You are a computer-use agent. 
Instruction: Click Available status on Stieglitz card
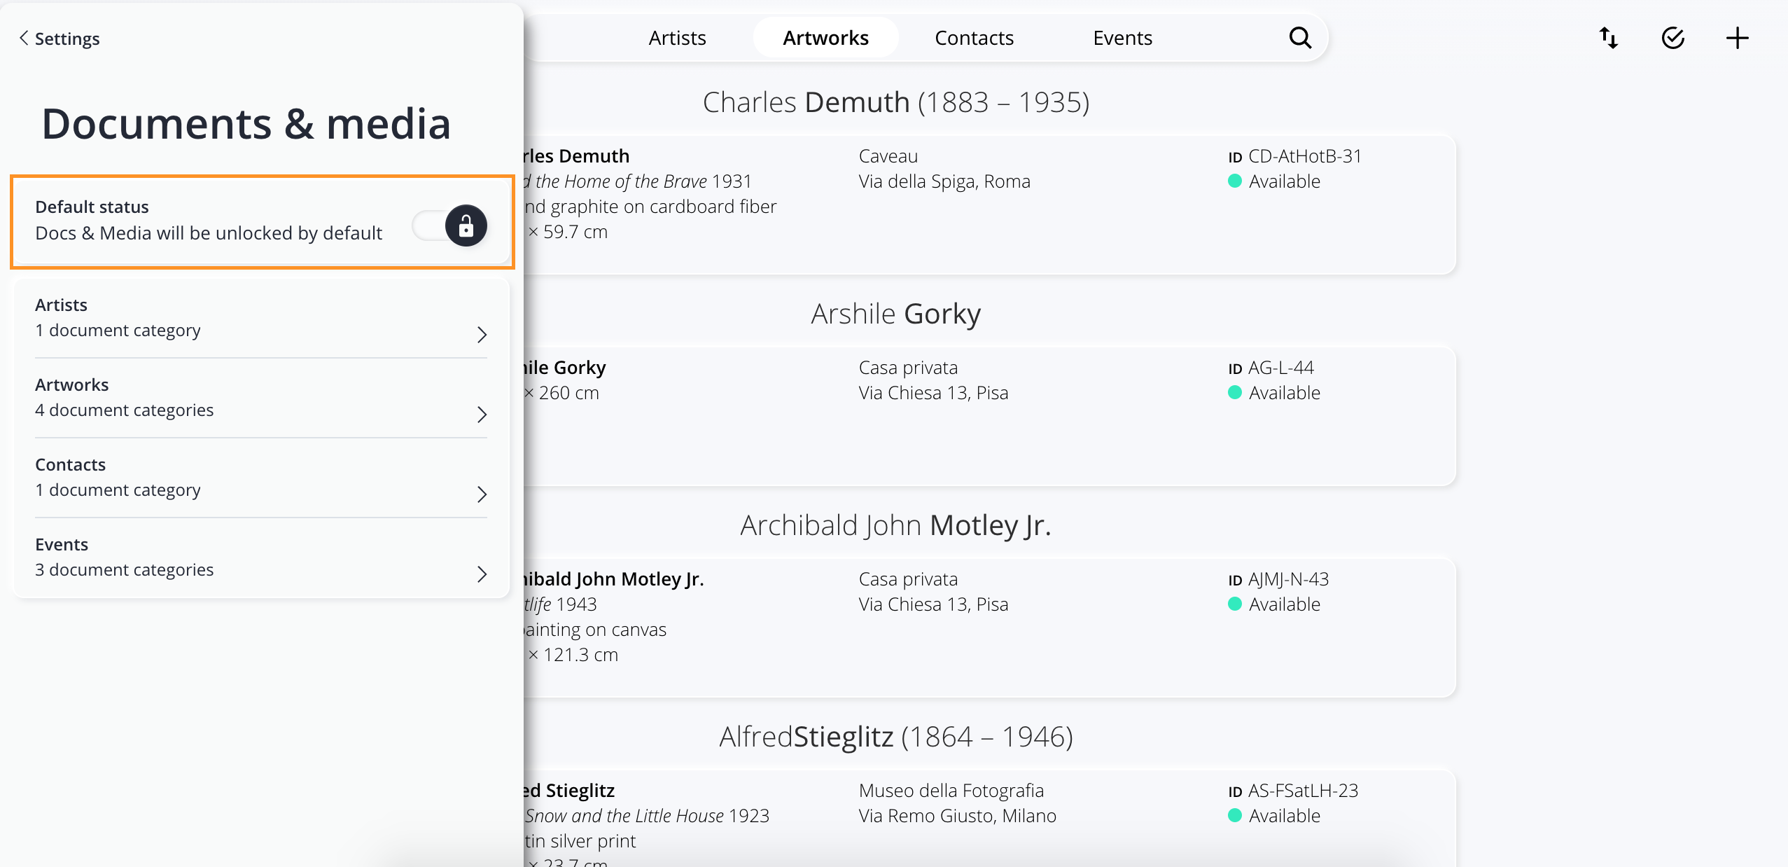1274,816
